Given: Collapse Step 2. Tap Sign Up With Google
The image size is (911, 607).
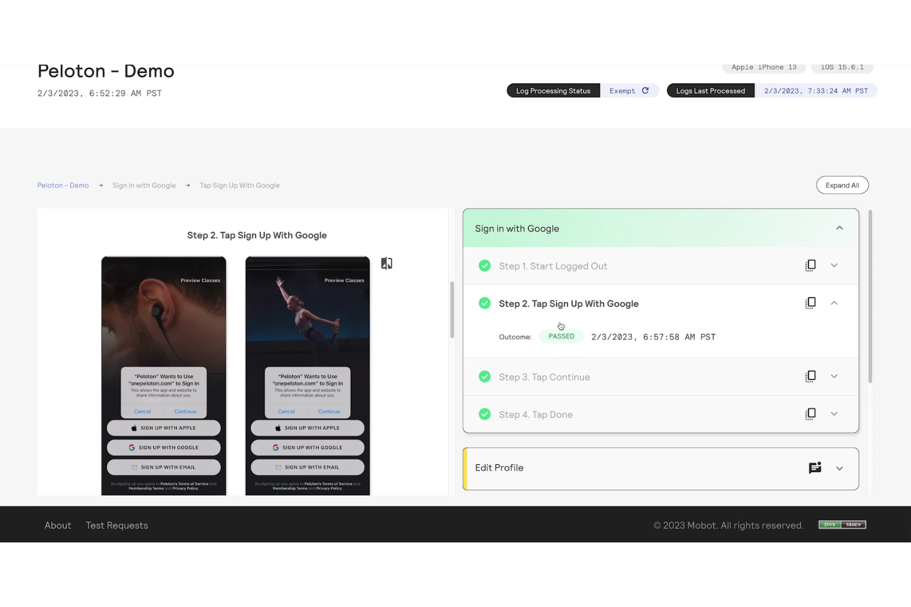Looking at the screenshot, I should pos(834,303).
